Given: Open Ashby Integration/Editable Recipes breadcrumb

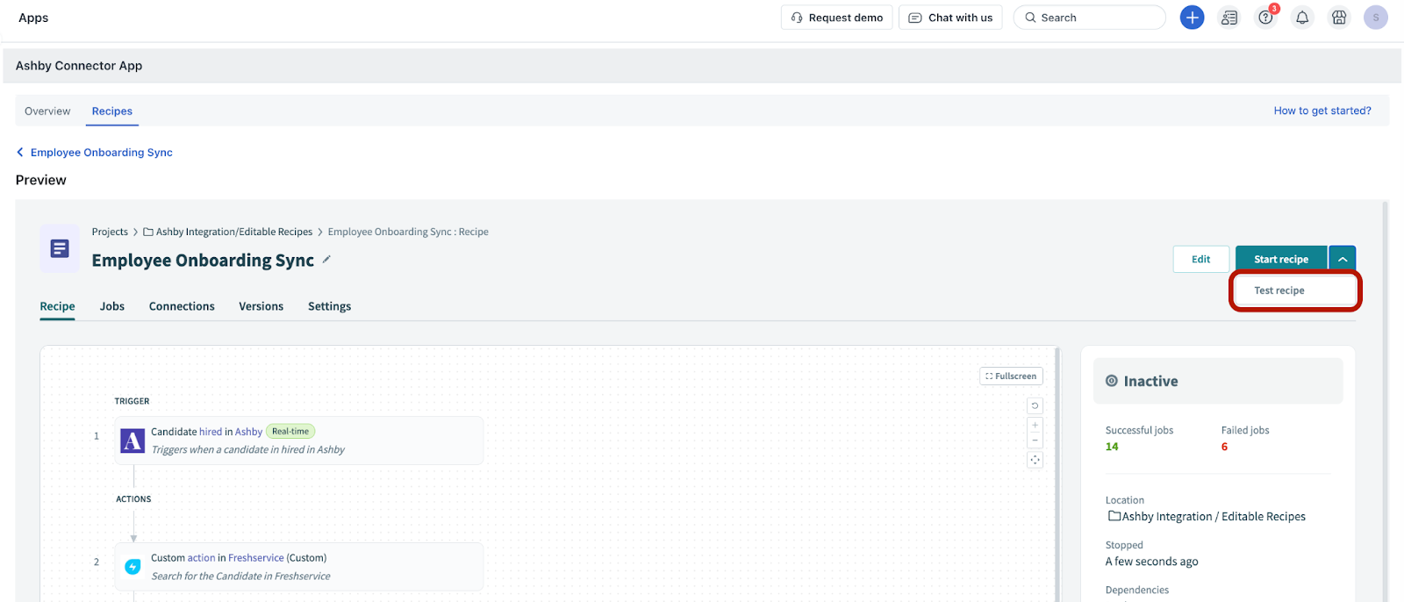Looking at the screenshot, I should pos(234,232).
